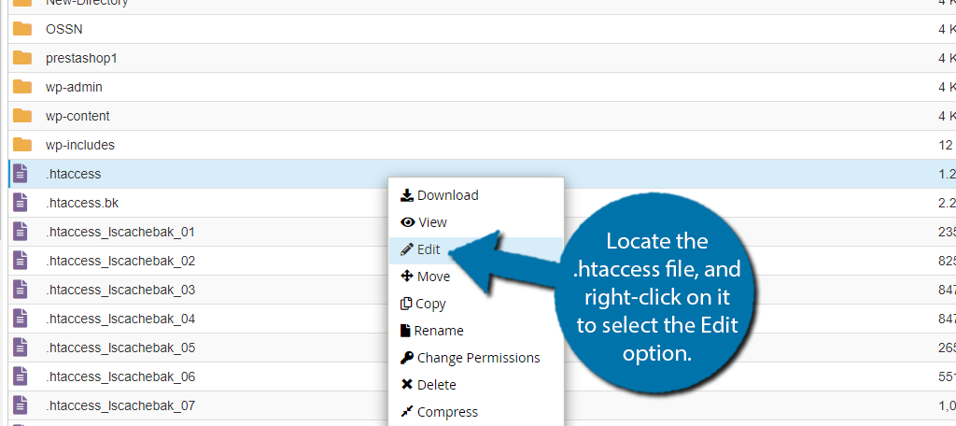Click the .htaccess_lscachebak_03 file icon

pos(21,290)
